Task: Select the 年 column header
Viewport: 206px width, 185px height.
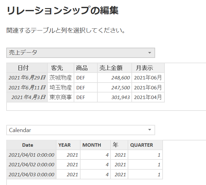Action: click(x=119, y=145)
